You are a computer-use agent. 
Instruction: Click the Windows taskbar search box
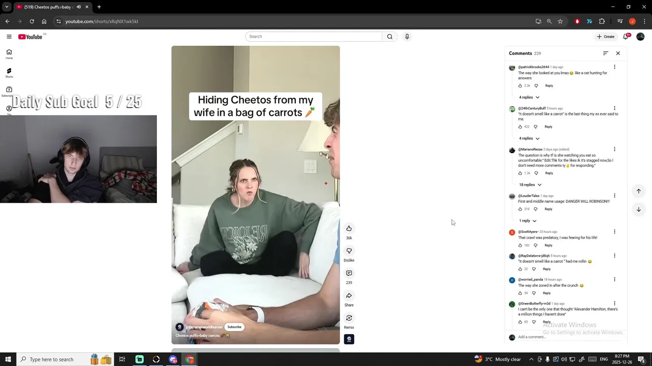tap(64, 359)
